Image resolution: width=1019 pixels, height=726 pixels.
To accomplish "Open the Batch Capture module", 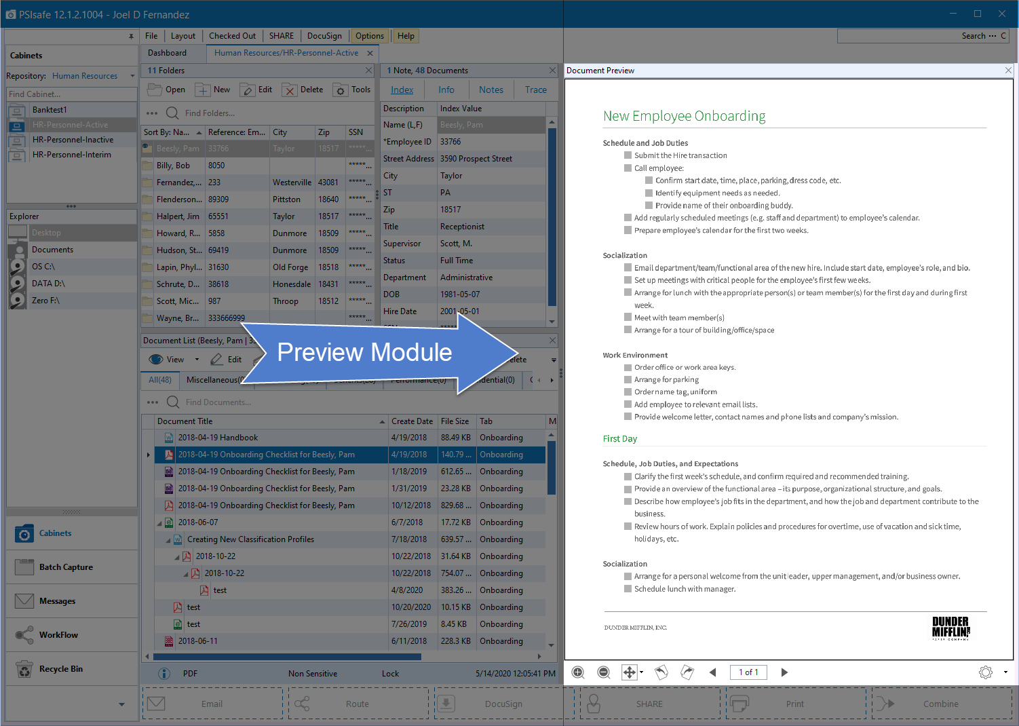I will pyautogui.click(x=66, y=567).
